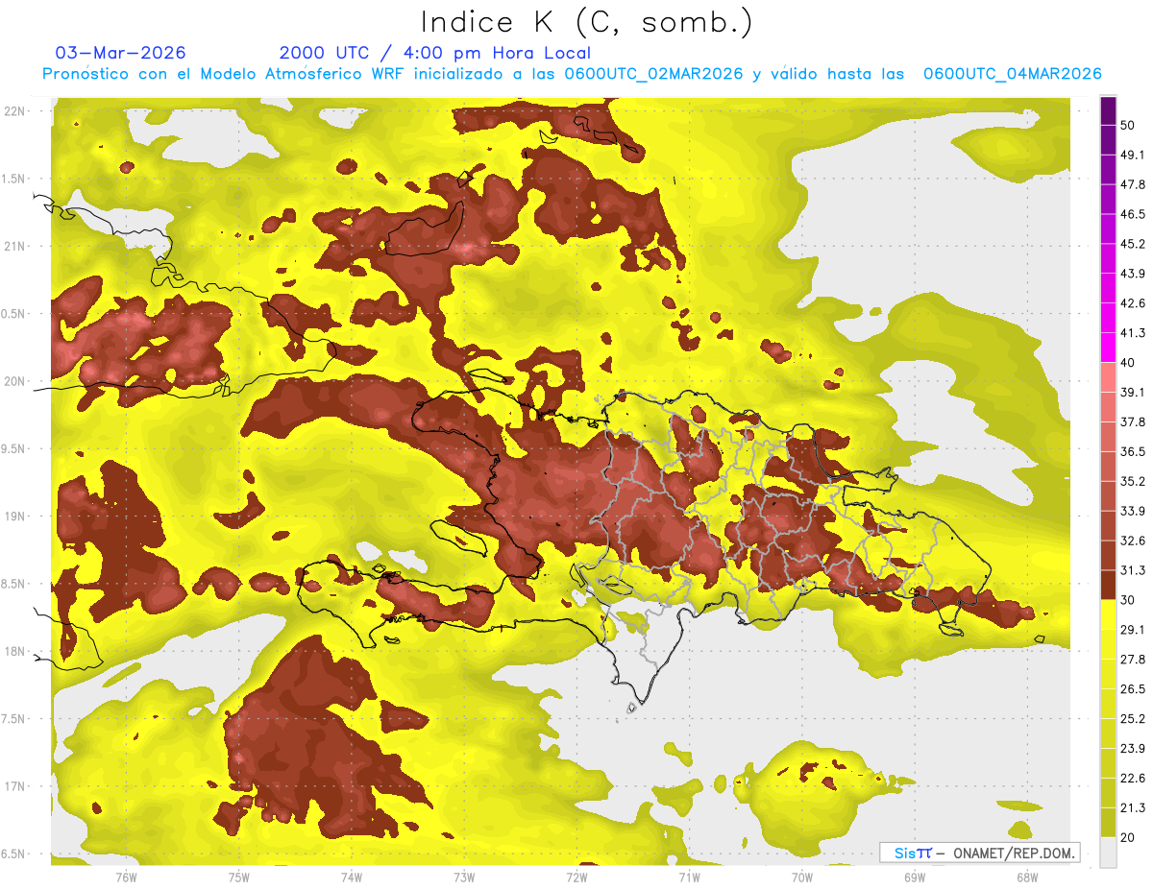The image size is (1153, 890).
Task: Click the '25.2' colorbar value
Action: (1133, 719)
